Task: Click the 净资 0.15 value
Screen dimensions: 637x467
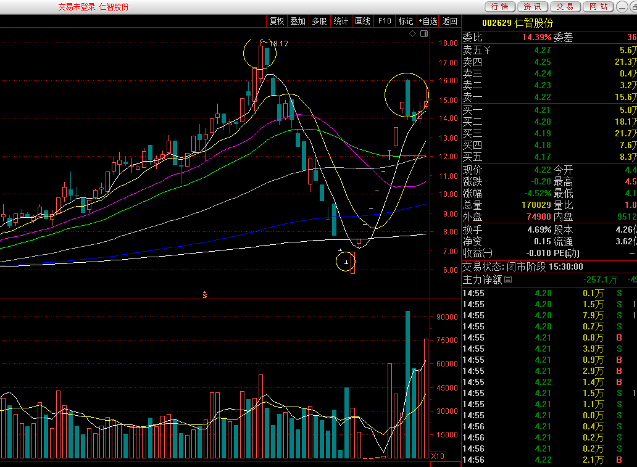Action: (x=543, y=242)
